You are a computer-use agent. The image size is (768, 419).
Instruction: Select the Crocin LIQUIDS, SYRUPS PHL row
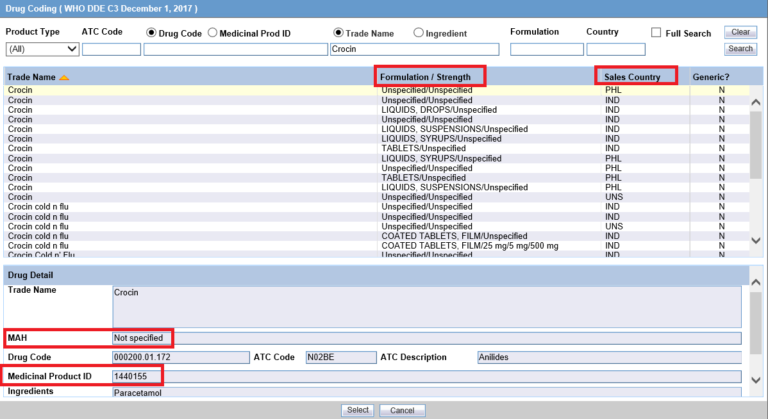pos(377,159)
